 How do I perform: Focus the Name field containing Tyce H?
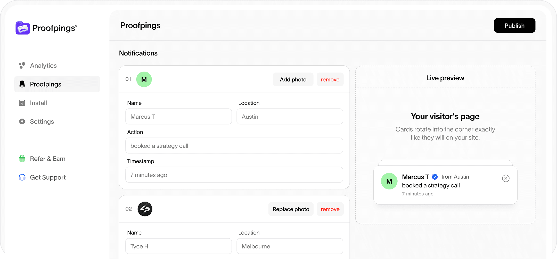[179, 246]
